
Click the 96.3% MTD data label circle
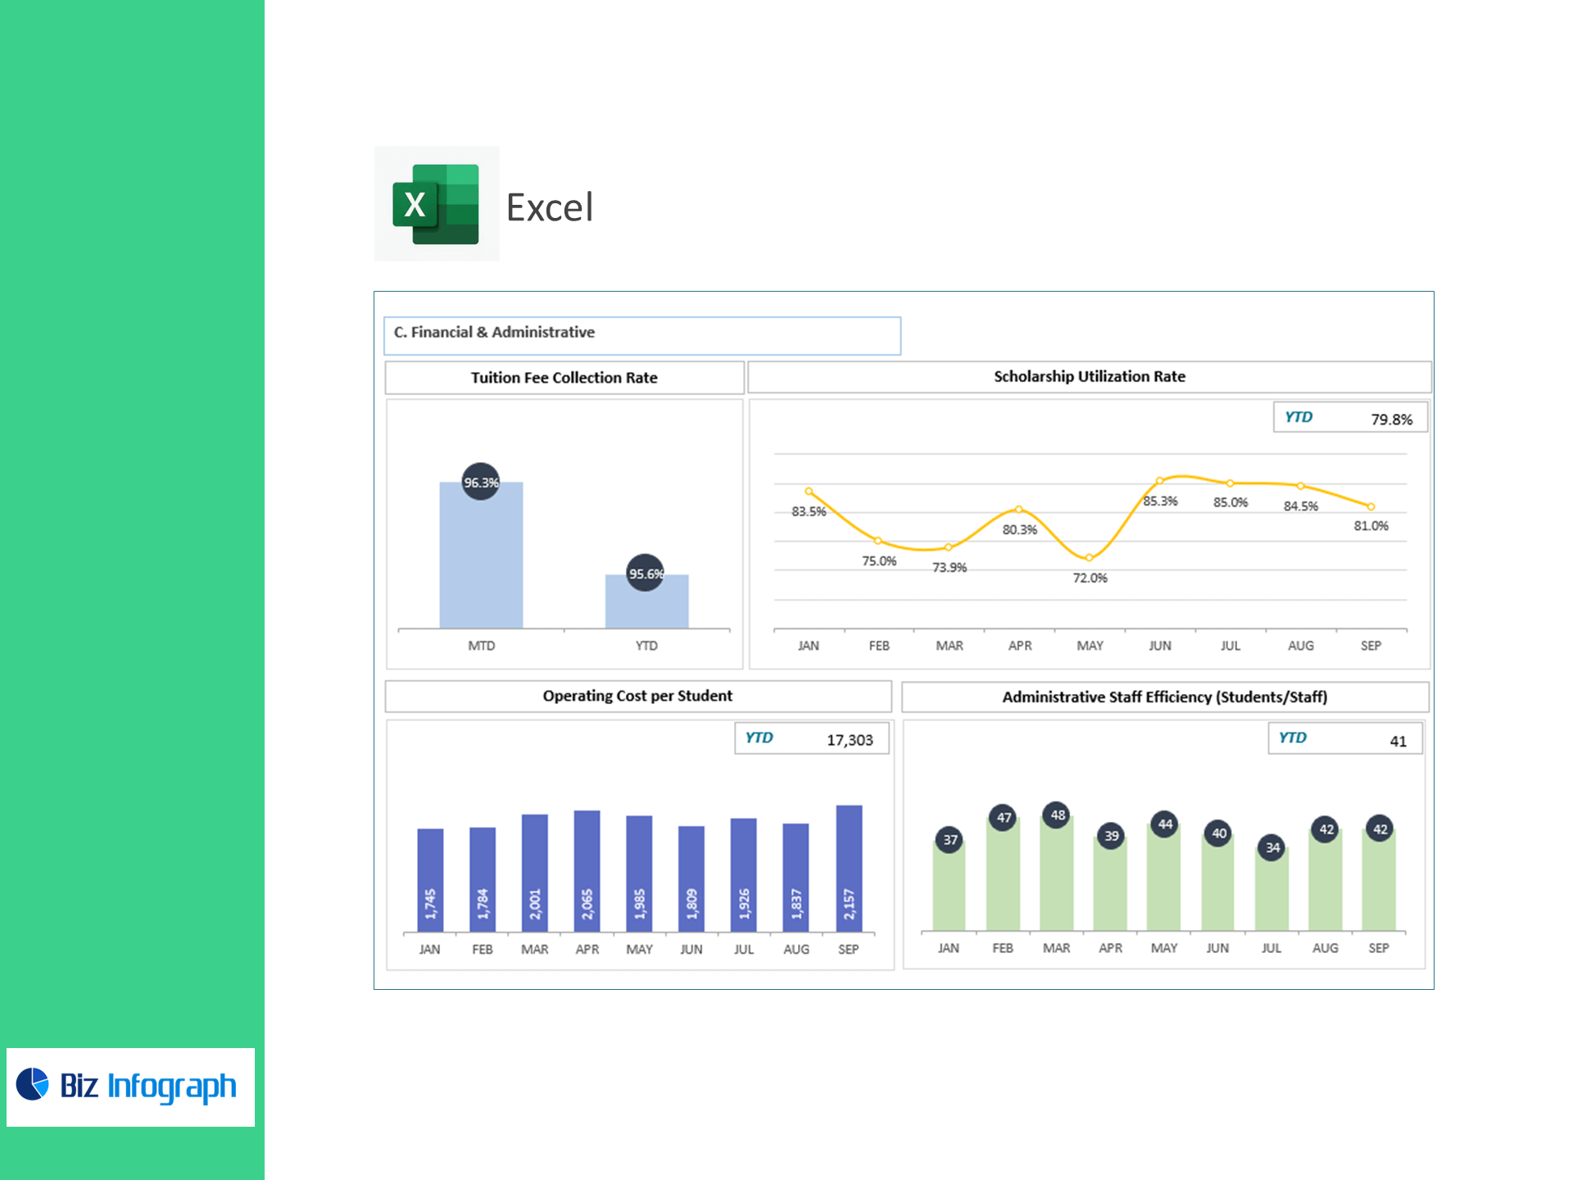click(x=481, y=482)
